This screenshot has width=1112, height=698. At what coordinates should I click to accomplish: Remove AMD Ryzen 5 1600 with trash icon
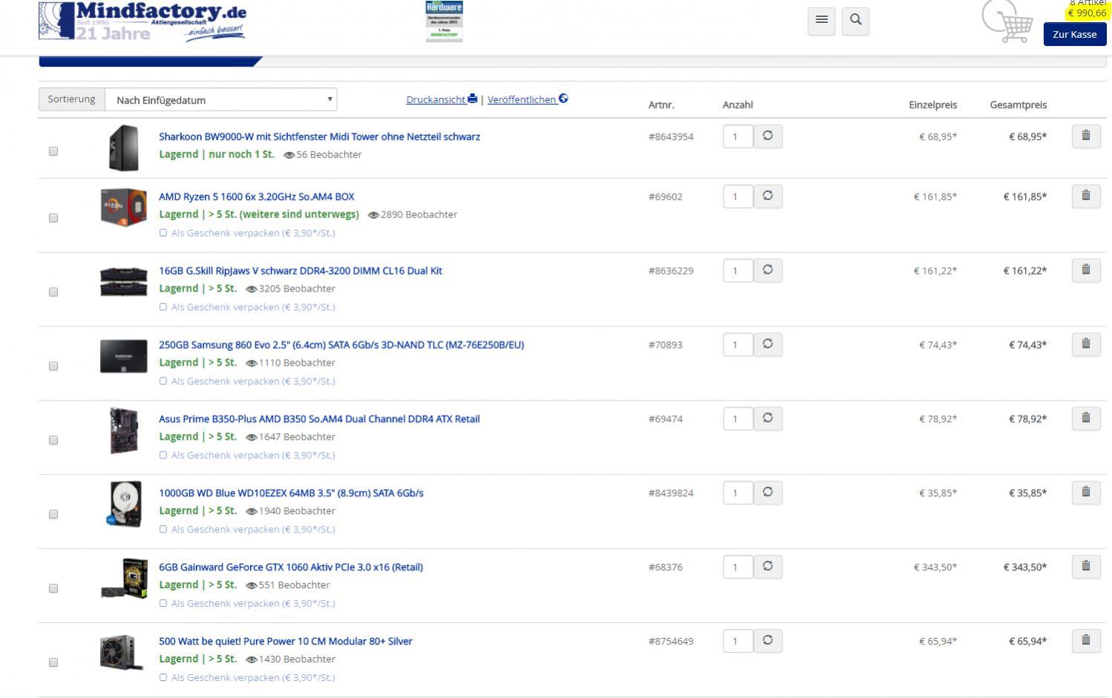pyautogui.click(x=1085, y=196)
